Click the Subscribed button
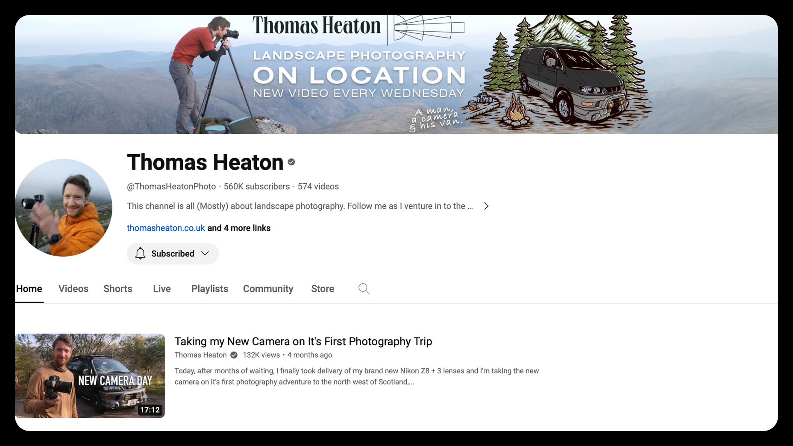 [172, 253]
